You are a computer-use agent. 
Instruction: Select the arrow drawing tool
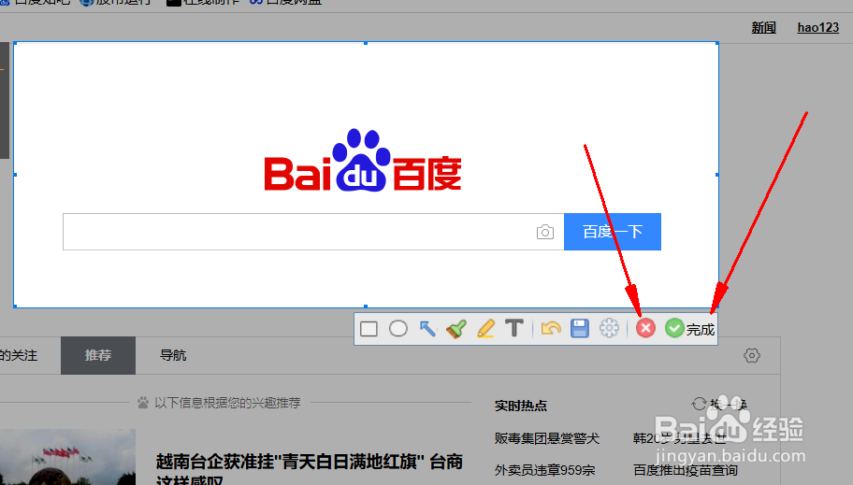(x=427, y=328)
